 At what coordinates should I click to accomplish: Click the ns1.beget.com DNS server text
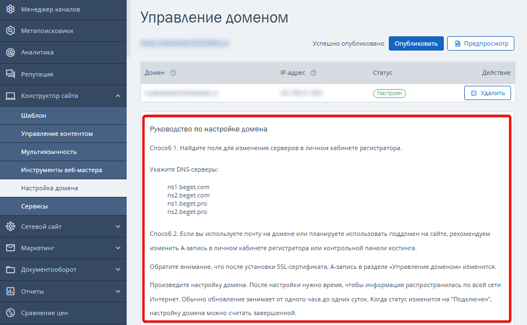(x=188, y=187)
